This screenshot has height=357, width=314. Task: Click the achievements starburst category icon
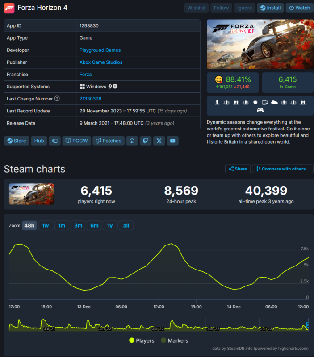tap(255, 103)
